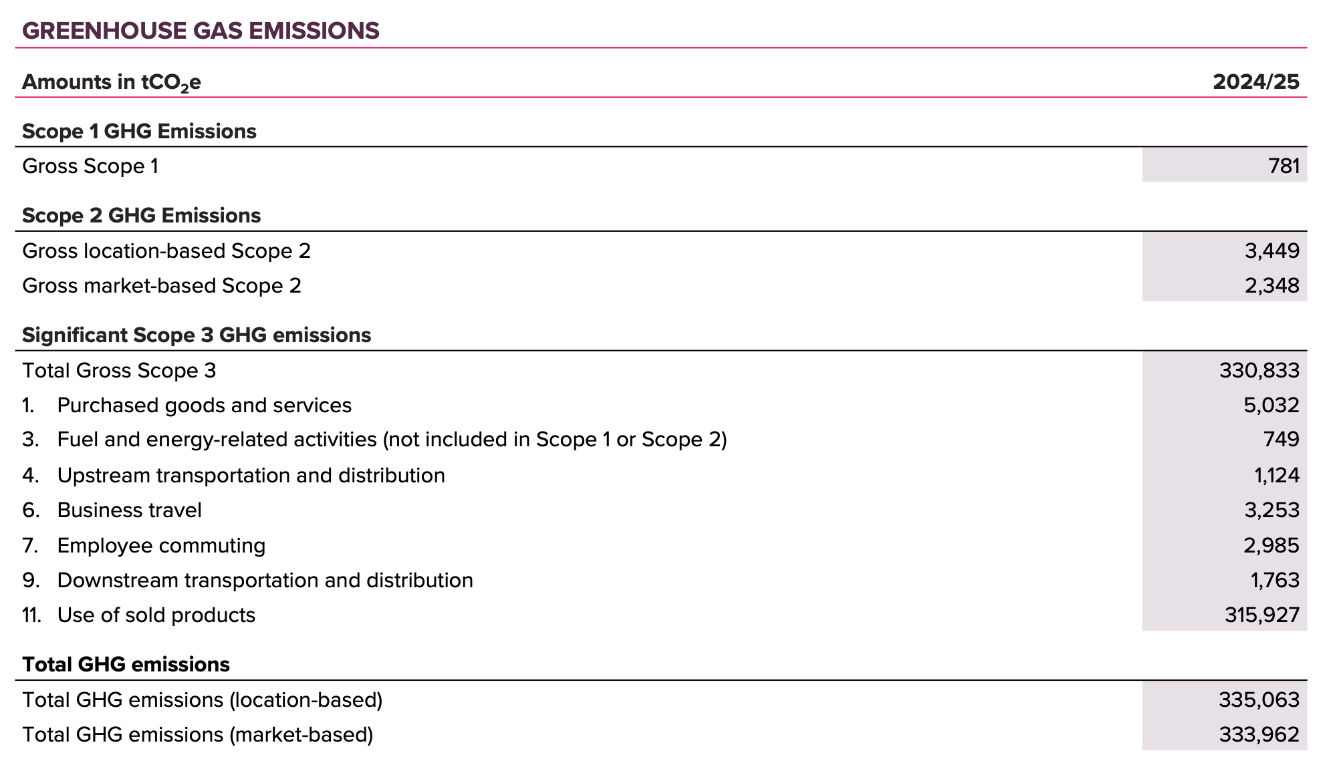1333x779 pixels.
Task: Select the Use of sold products value 315,927
Action: 1262,615
